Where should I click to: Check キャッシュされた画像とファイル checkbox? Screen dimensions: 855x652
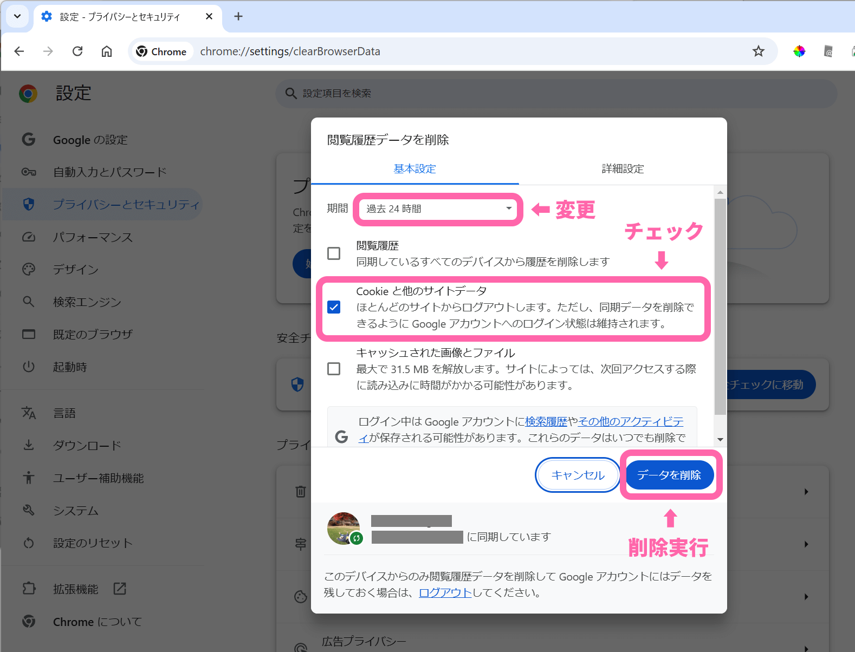pyautogui.click(x=334, y=369)
